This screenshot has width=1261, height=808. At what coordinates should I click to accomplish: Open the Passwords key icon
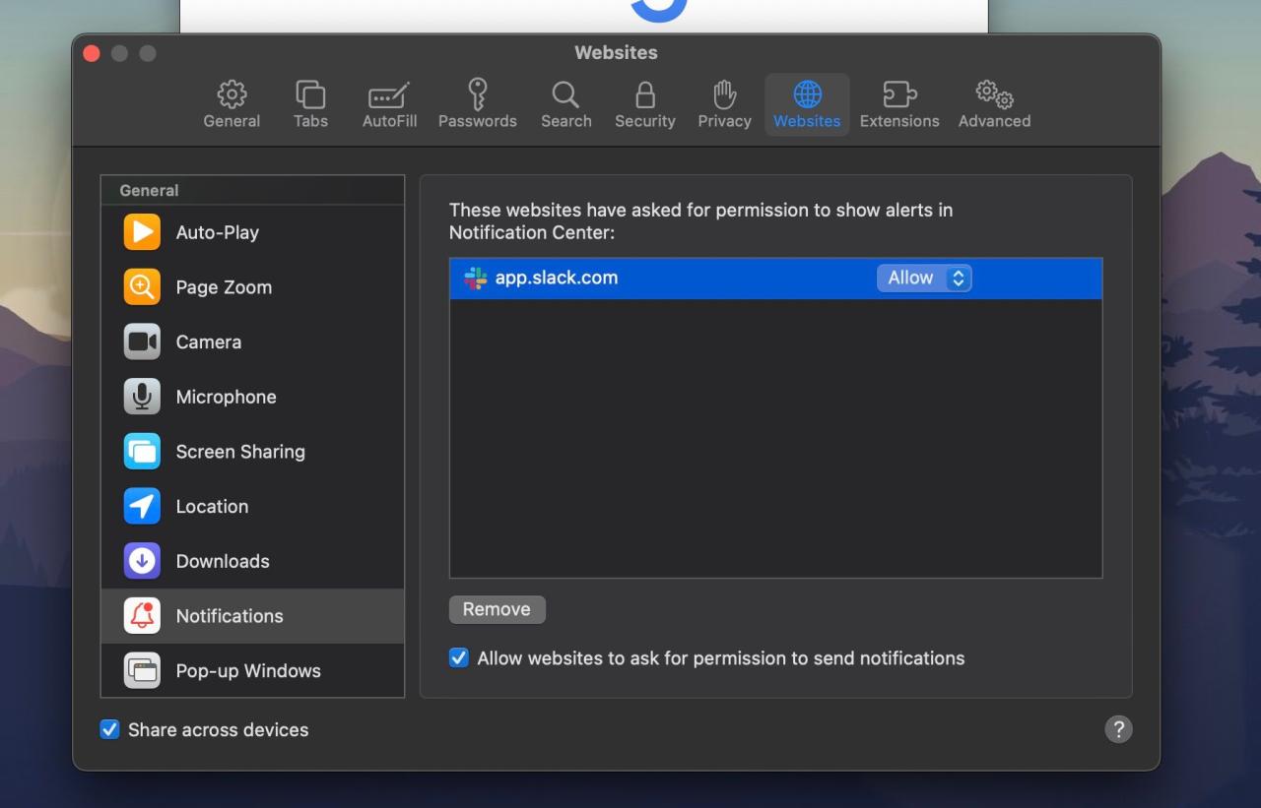click(478, 94)
